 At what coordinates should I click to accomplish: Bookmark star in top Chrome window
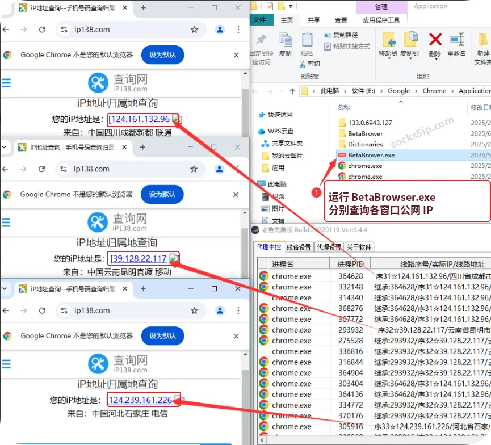coord(195,30)
